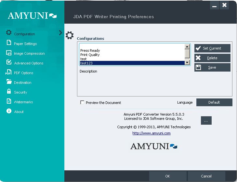Switch to Advanced Options
The width and height of the screenshot is (237, 182).
tap(29, 63)
